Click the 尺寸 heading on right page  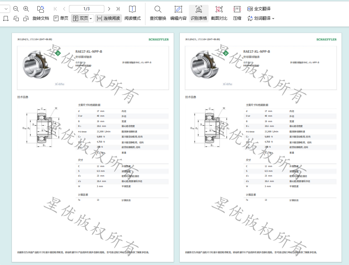point(248,160)
